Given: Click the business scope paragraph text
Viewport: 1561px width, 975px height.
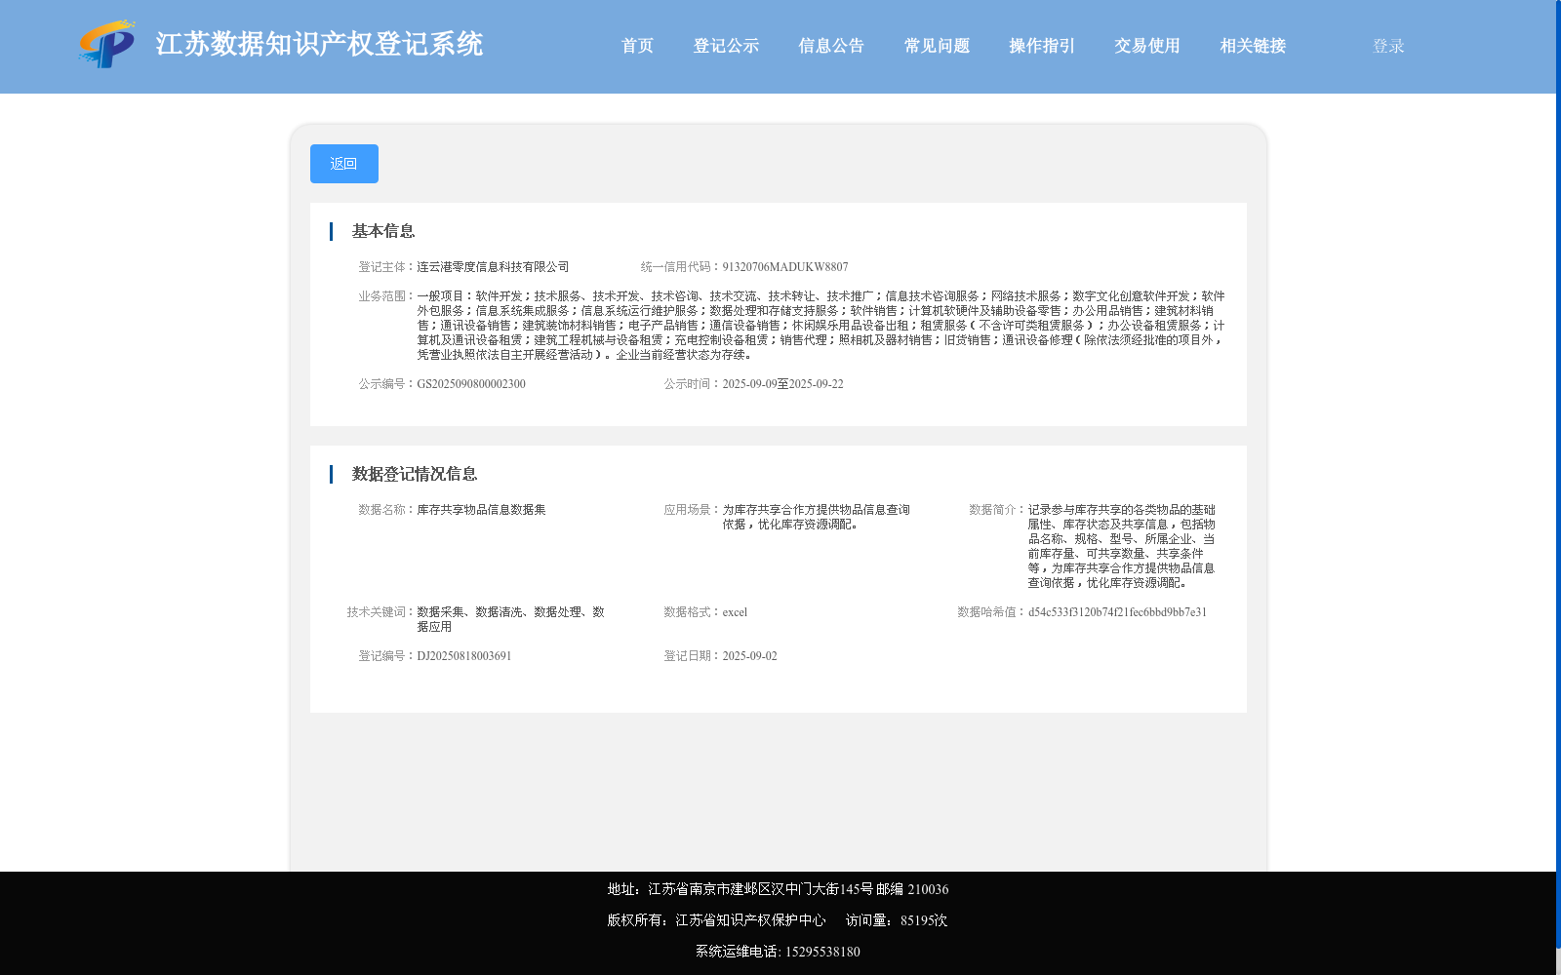Looking at the screenshot, I should pos(821,326).
